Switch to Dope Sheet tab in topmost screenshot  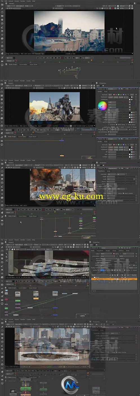[33, 64]
